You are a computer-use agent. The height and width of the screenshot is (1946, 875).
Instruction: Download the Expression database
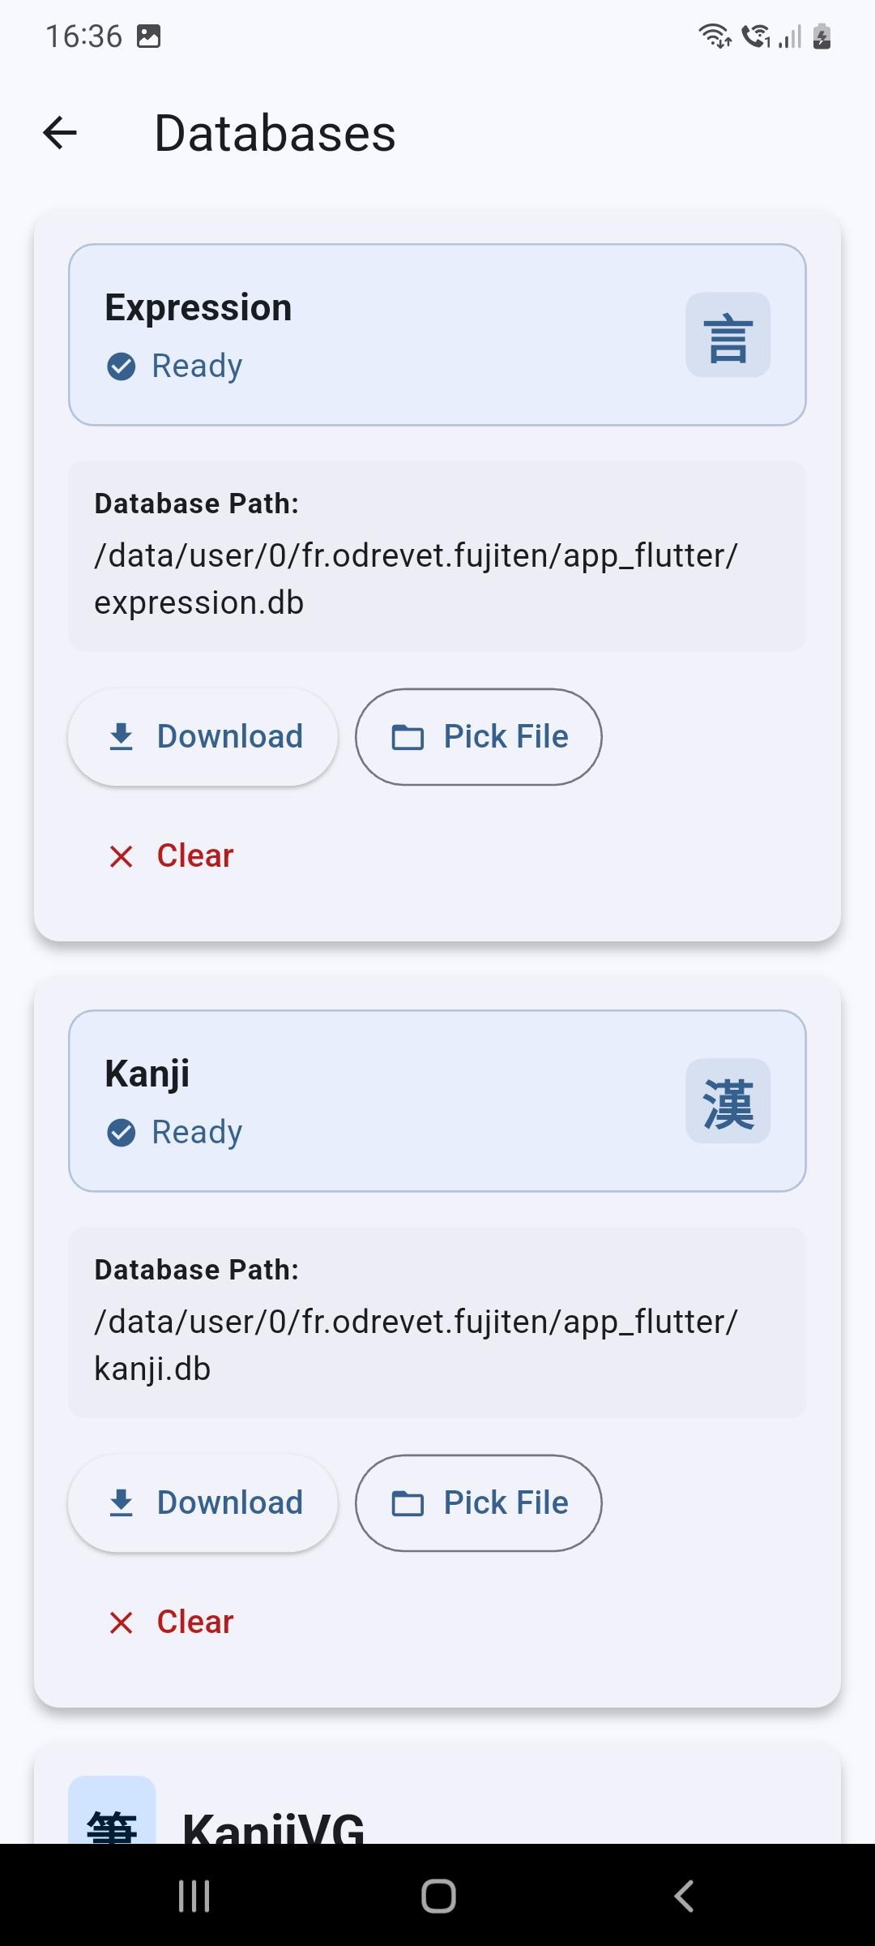point(203,737)
